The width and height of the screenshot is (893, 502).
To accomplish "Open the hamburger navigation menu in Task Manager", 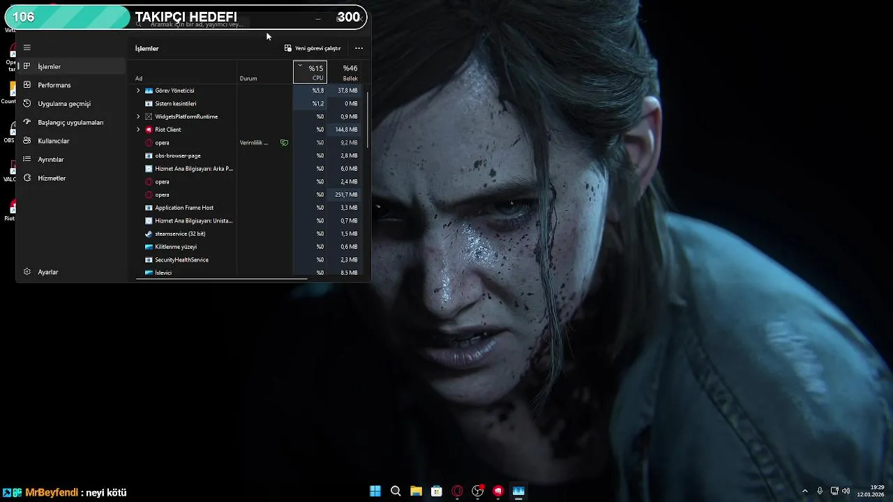I will click(27, 47).
